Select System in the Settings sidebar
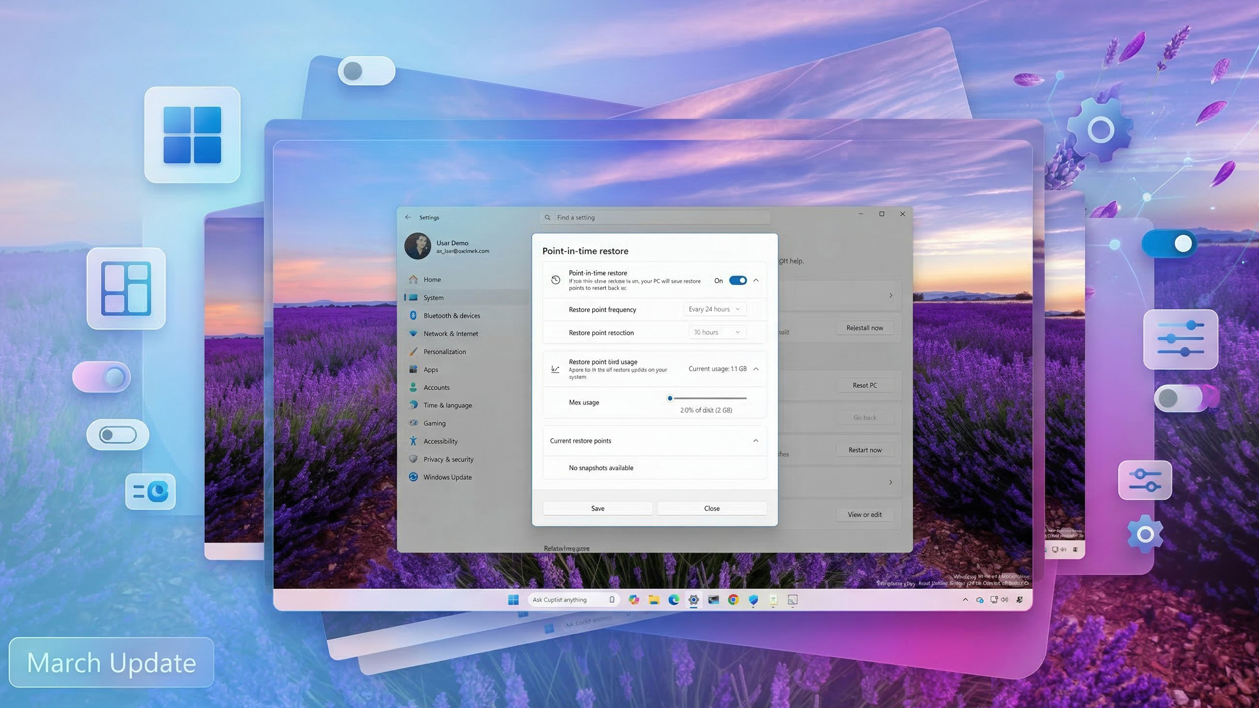1259x708 pixels. tap(432, 297)
